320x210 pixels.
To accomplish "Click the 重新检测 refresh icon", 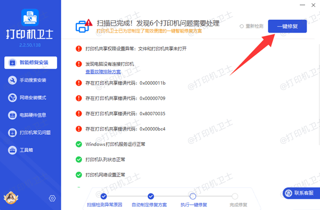I will click(x=242, y=26).
